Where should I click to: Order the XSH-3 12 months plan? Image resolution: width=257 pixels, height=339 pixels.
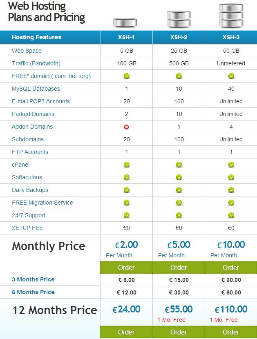(x=231, y=332)
